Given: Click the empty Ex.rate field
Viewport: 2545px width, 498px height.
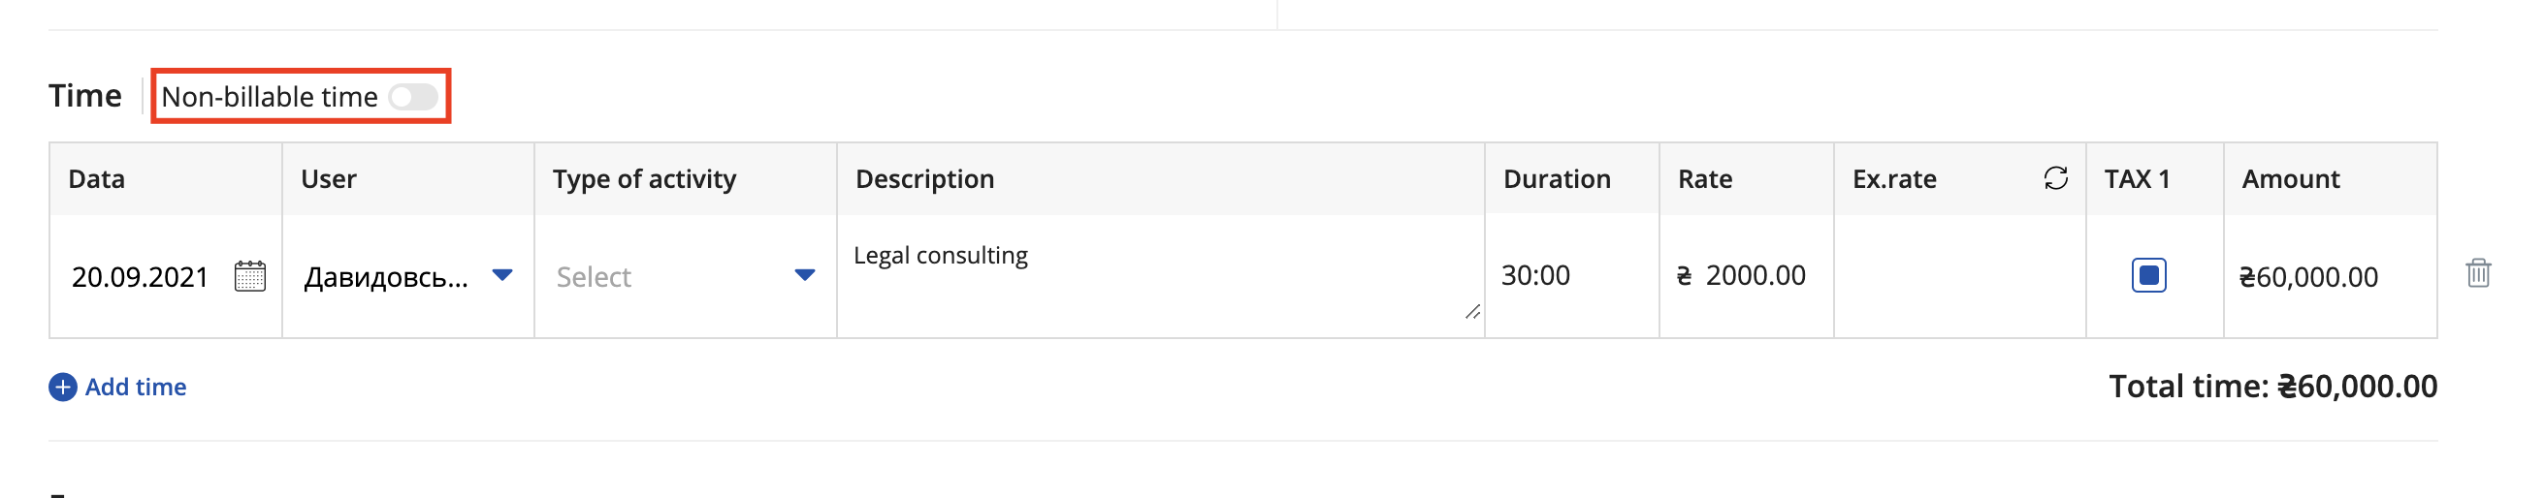Looking at the screenshot, I should [1959, 277].
